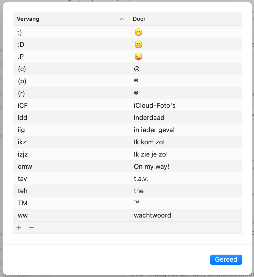Click the sound recording symbol for (p)
Image resolution: width=254 pixels, height=277 pixels.
[136, 81]
